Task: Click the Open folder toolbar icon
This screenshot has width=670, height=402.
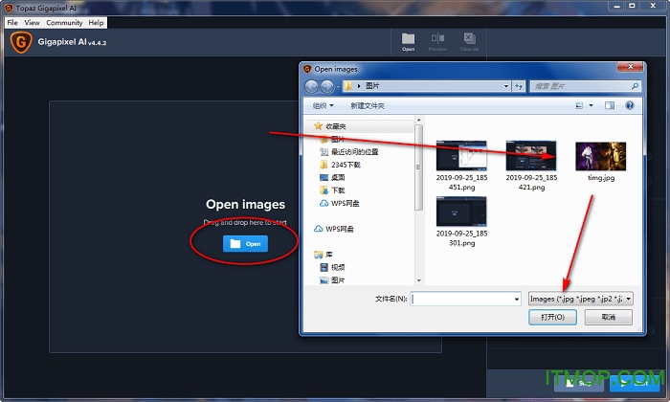Action: point(408,42)
